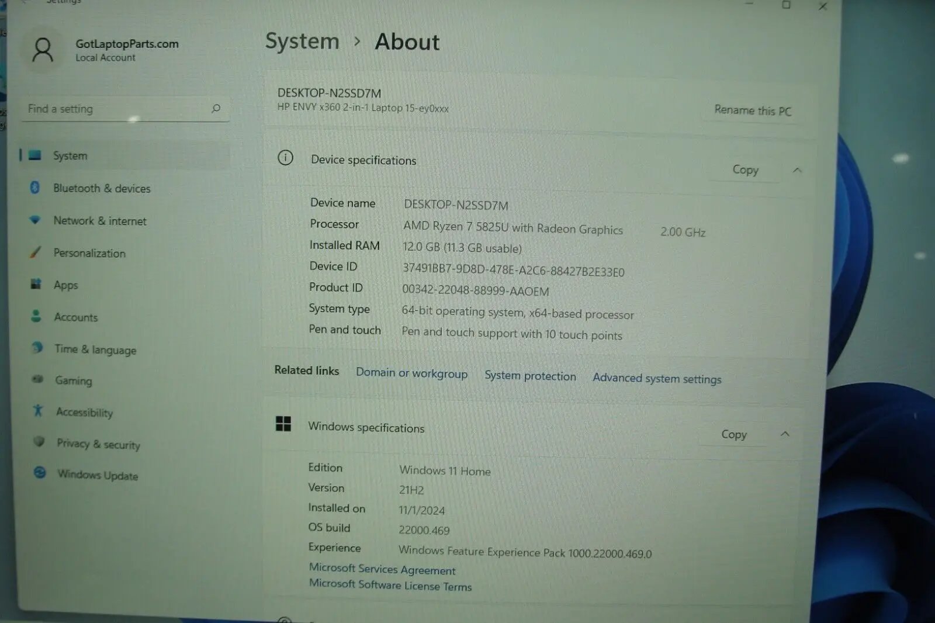
Task: Open Accounts settings
Action: (76, 317)
